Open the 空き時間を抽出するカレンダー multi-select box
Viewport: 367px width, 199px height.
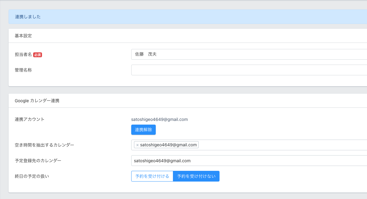coord(276,145)
